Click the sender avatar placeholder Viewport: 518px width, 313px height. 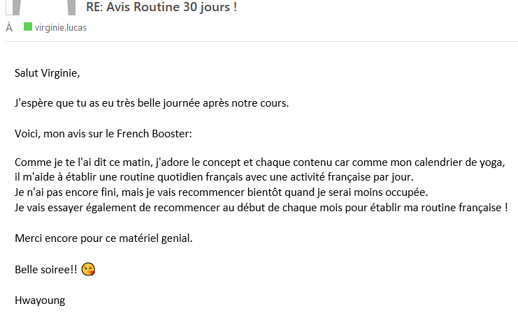tap(43, 7)
